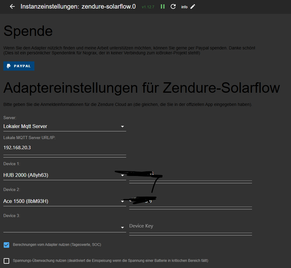
Task: Open the Server dropdown showing Lokaler Mqtt Server
Action: pyautogui.click(x=64, y=126)
